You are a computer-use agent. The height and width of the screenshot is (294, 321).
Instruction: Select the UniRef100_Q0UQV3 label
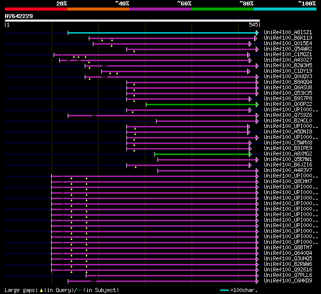[x=288, y=77]
